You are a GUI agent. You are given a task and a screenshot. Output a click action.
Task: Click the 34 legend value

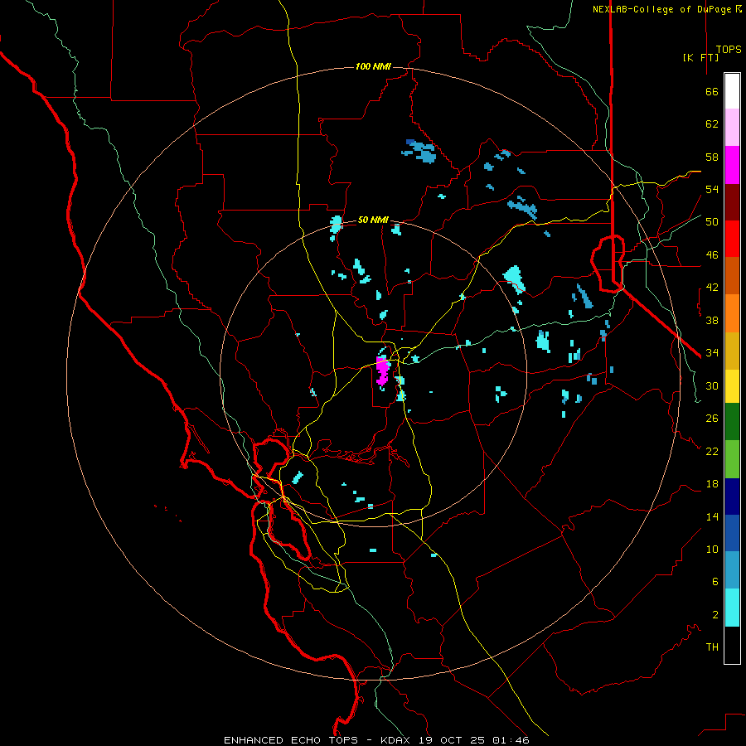point(712,353)
